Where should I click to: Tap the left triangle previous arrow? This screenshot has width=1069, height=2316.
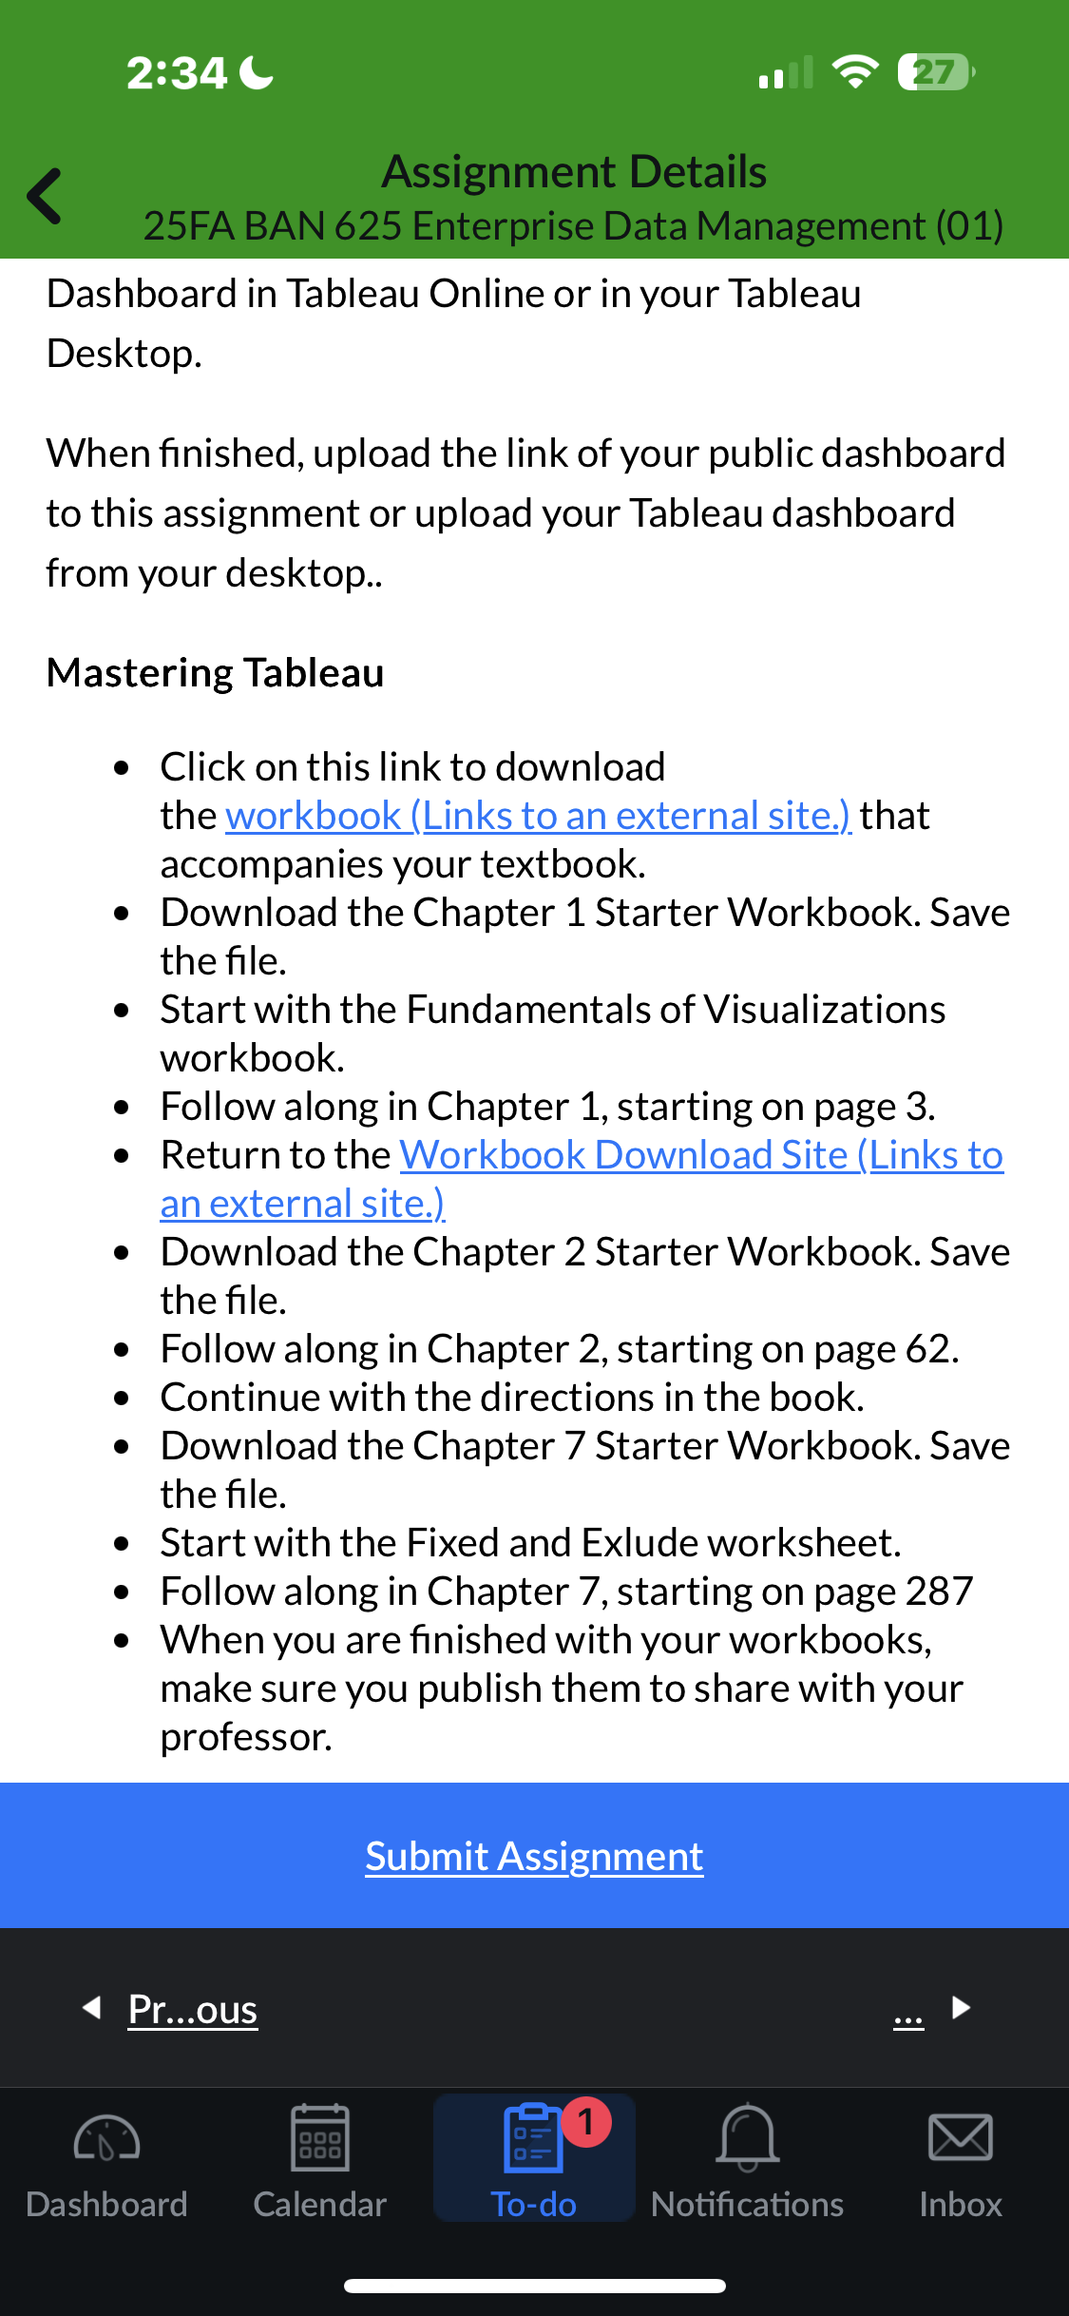click(92, 2007)
